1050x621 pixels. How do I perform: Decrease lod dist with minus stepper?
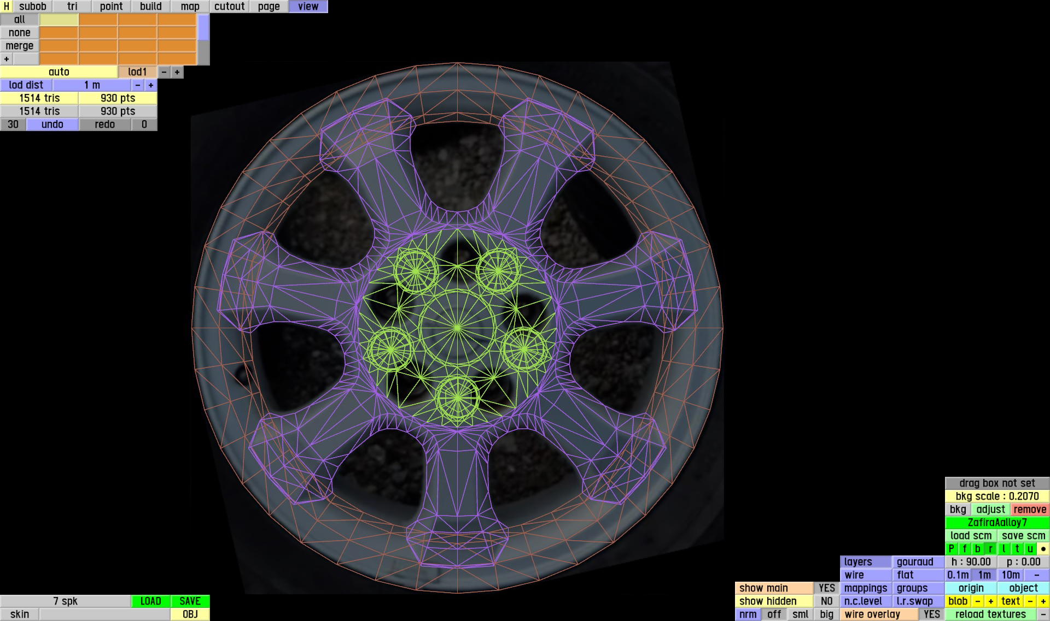(x=138, y=85)
